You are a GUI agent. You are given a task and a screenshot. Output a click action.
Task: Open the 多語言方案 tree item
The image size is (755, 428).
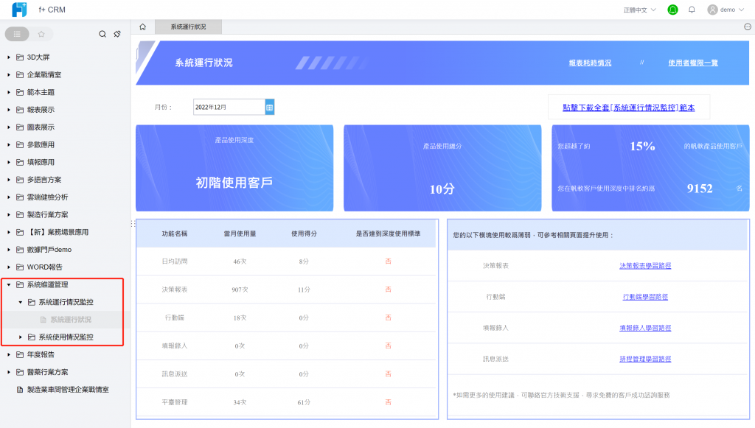(x=44, y=180)
